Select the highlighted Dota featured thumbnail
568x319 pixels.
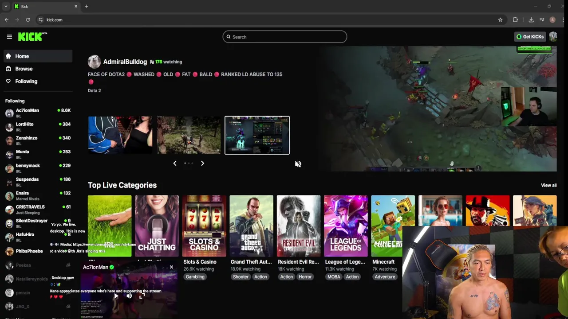pos(257,135)
